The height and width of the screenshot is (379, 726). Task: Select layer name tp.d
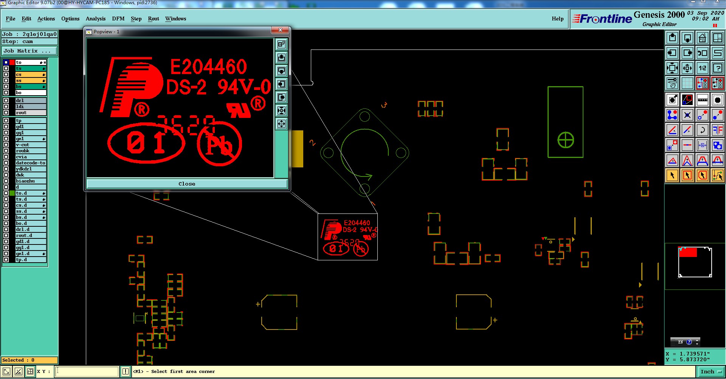click(31, 260)
